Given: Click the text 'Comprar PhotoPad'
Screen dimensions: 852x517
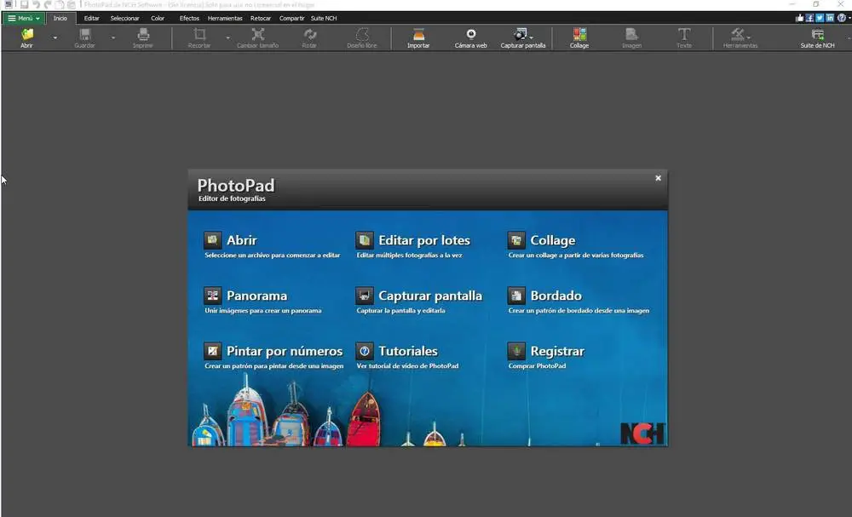Looking at the screenshot, I should click(x=537, y=366).
